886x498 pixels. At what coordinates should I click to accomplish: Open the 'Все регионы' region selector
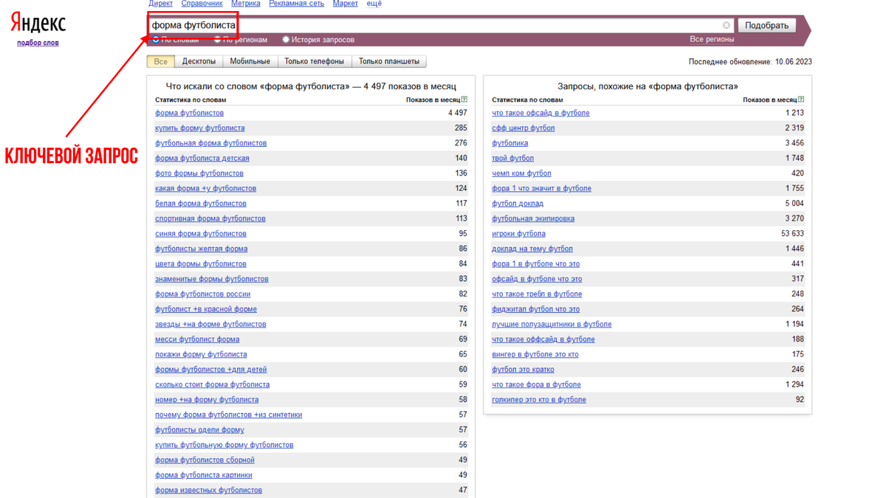[x=712, y=39]
